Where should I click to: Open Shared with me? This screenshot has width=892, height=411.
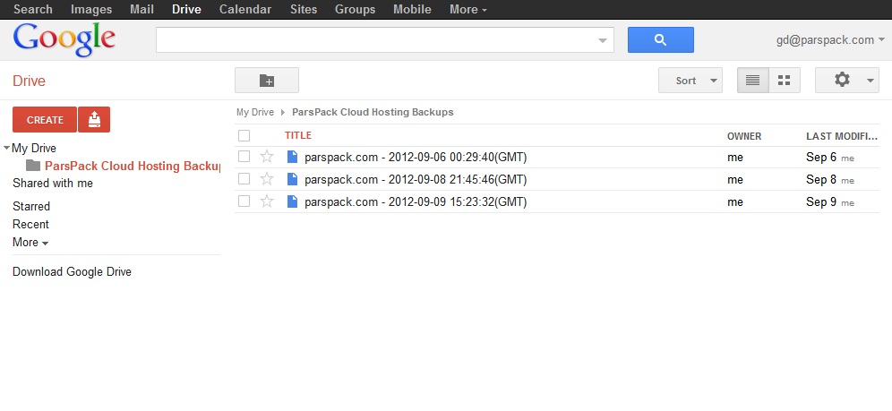point(53,183)
